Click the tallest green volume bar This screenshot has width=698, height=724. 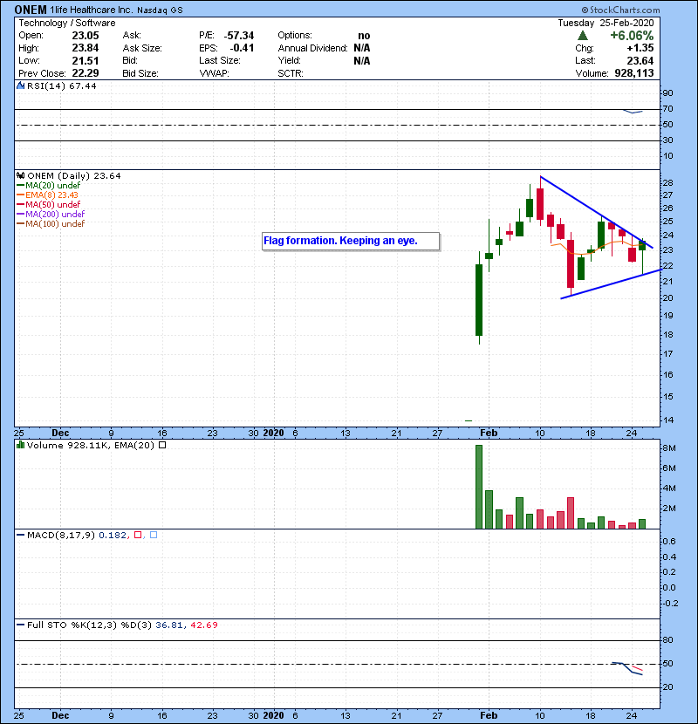coord(479,487)
